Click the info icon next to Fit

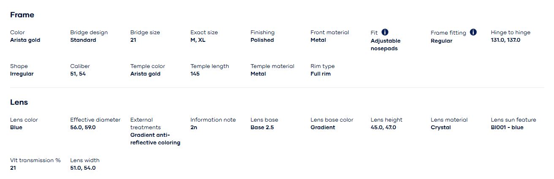(385, 32)
